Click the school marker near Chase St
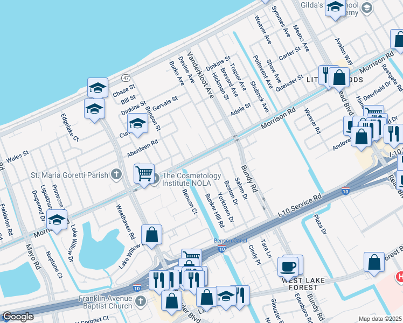403x323 pixels. tap(98, 88)
